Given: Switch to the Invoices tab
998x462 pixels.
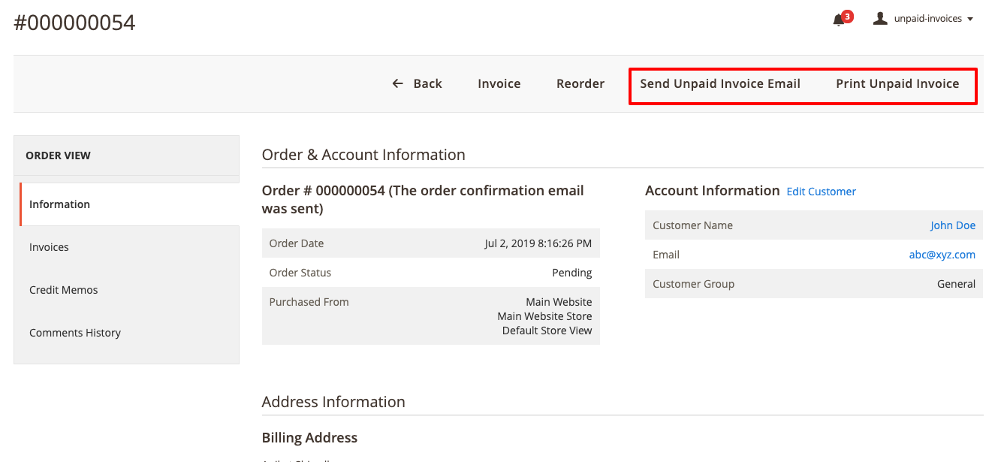Looking at the screenshot, I should 49,246.
